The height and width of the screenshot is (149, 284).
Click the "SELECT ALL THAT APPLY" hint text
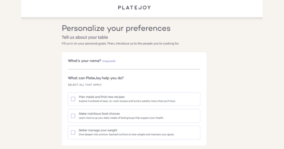tap(85, 85)
